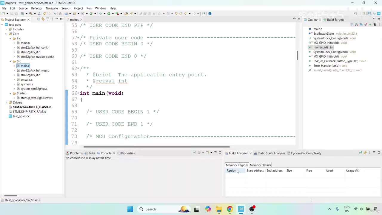Open Google Chrome from the taskbar
The height and width of the screenshot is (215, 382).
(230, 209)
